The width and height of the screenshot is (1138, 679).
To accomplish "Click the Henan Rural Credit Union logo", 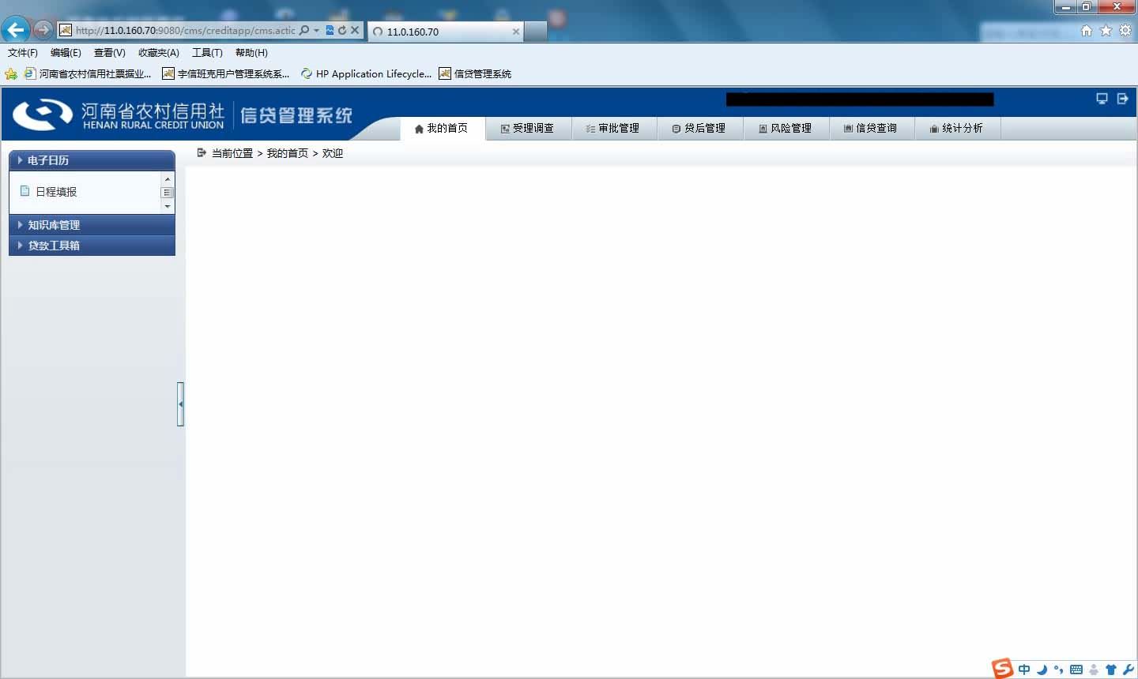I will click(x=119, y=115).
